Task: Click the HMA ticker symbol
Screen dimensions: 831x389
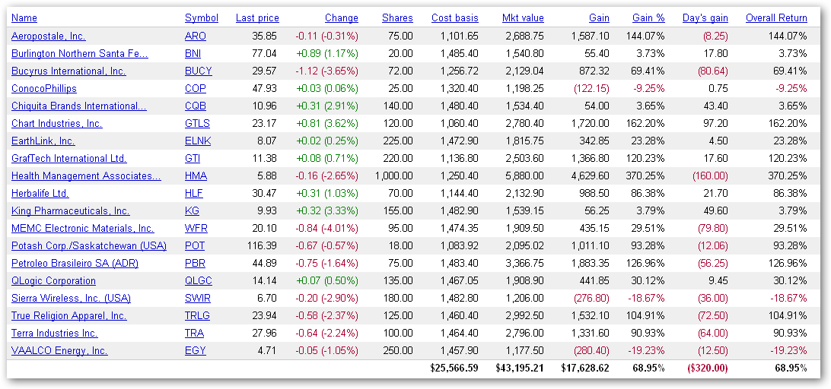Action: 196,176
